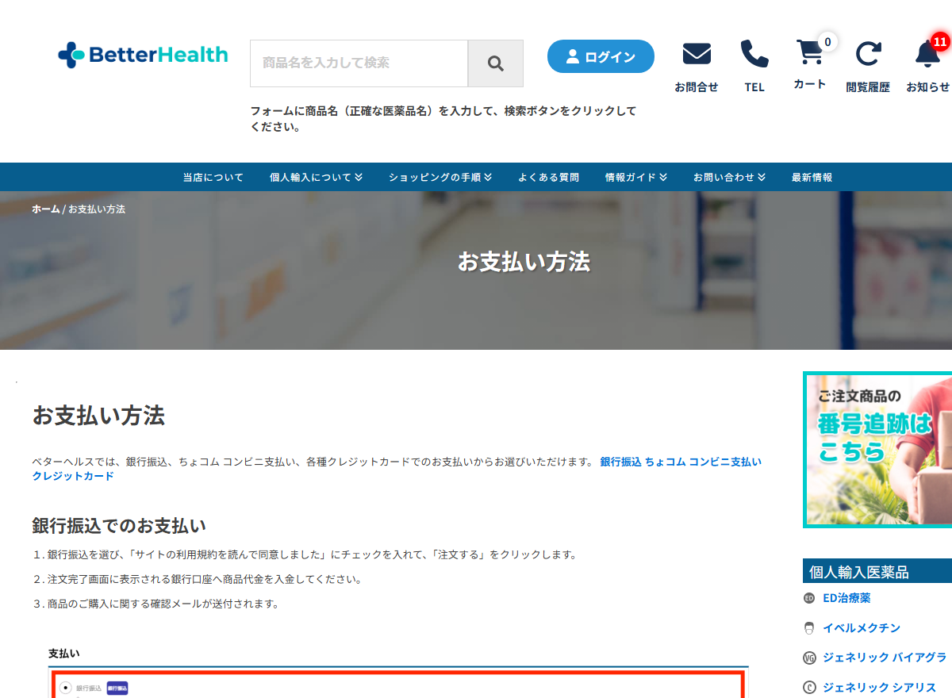This screenshot has width=952, height=698.
Task: Click the ジェネリック シアリス category icon
Action: pos(809,688)
